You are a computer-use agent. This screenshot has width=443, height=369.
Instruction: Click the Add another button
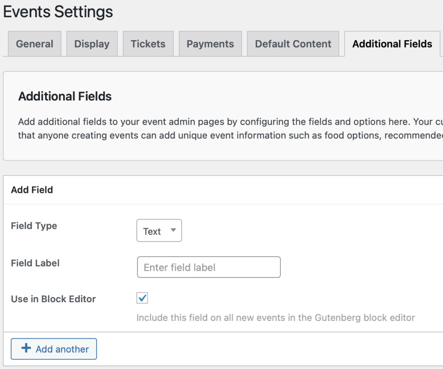click(54, 349)
